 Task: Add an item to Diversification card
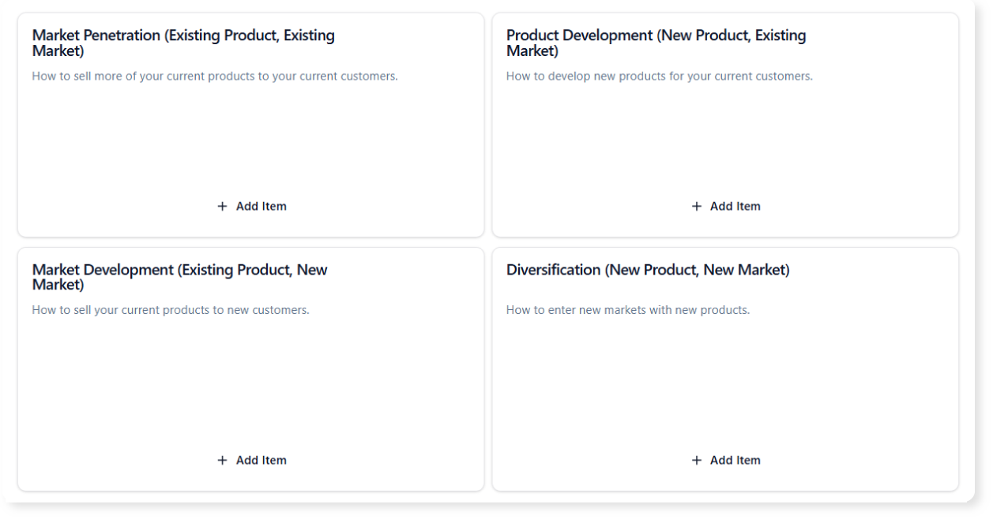tap(725, 461)
